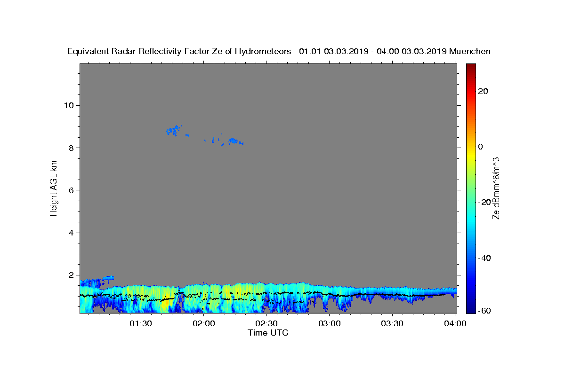Click the plot title text
565x376 pixels.
click(x=279, y=51)
